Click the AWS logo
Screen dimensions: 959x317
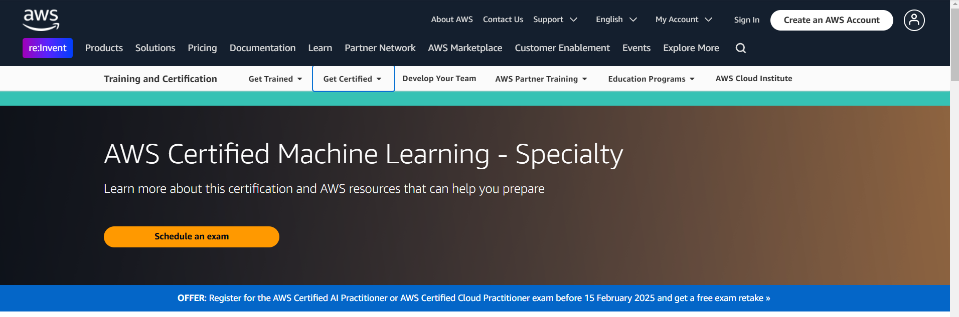pyautogui.click(x=41, y=20)
